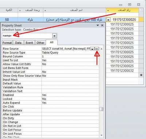Click the Row Source SELECT statement field
This screenshot has width=146, height=139.
(x=66, y=49)
